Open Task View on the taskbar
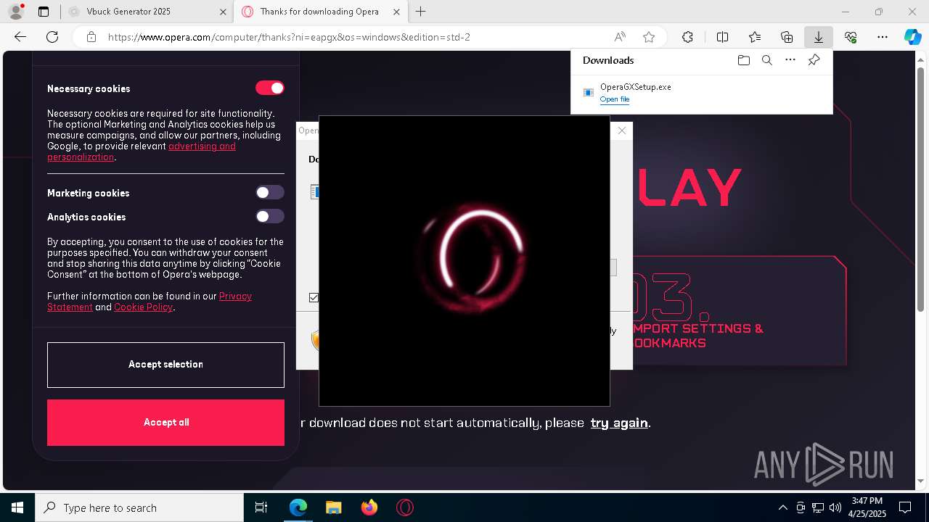The height and width of the screenshot is (522, 929). [x=261, y=507]
